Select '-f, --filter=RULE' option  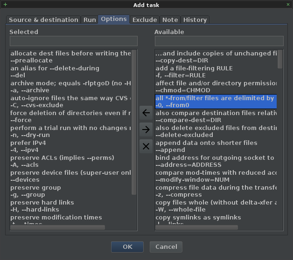tap(216, 72)
